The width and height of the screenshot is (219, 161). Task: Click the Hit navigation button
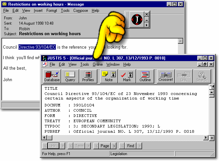[54, 146]
